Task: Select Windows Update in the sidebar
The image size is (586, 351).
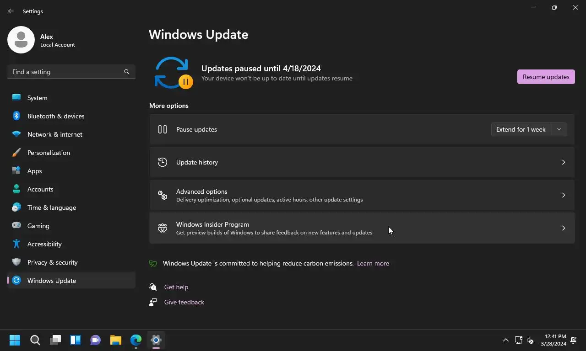Action: click(x=71, y=281)
